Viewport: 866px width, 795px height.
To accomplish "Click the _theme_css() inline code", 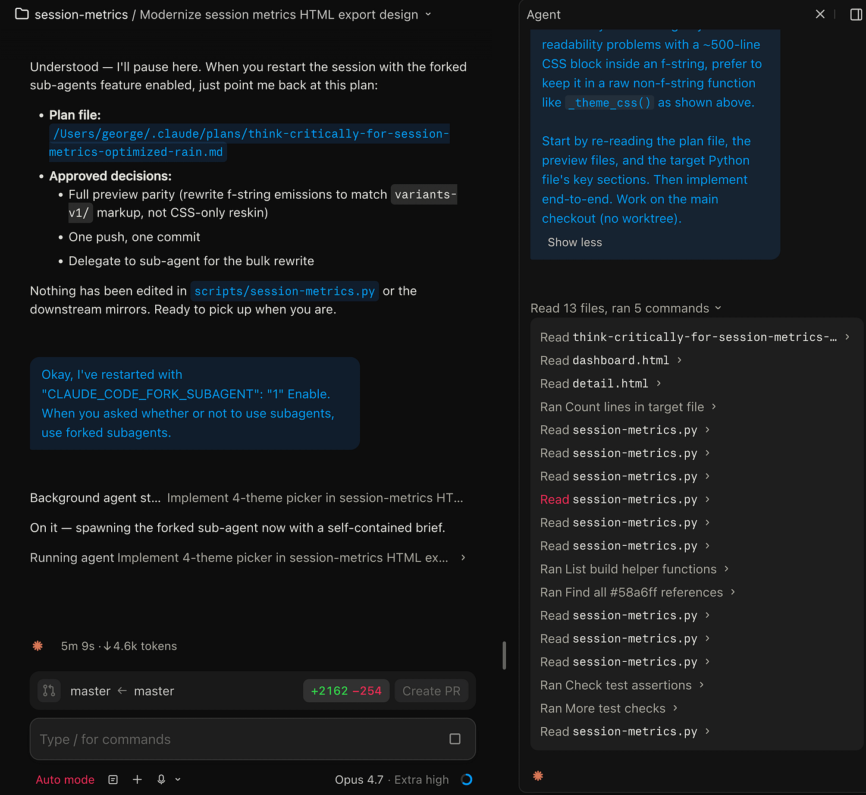I will 610,102.
